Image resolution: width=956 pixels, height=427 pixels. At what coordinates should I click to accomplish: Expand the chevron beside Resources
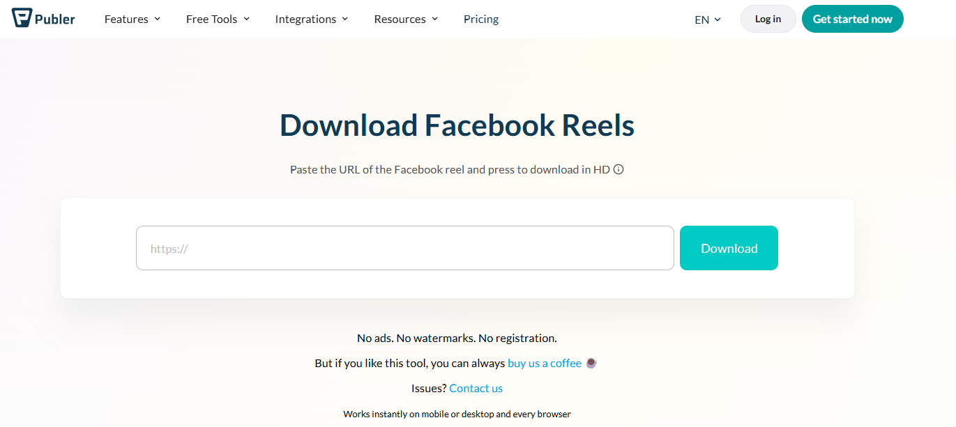point(434,20)
